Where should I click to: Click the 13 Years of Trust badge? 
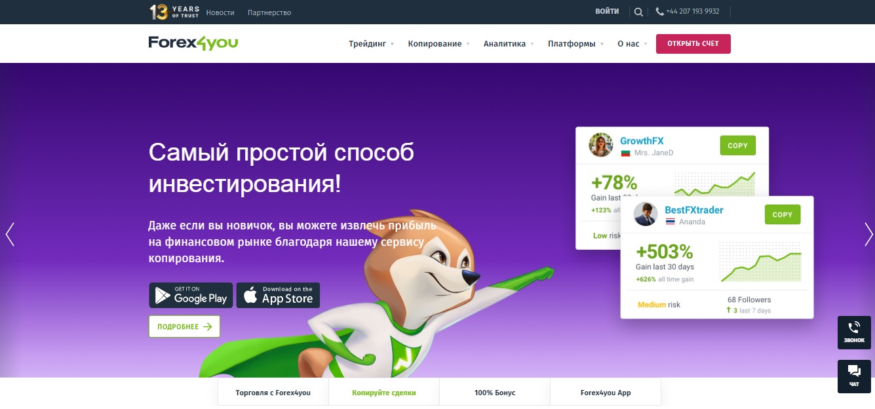tap(174, 12)
